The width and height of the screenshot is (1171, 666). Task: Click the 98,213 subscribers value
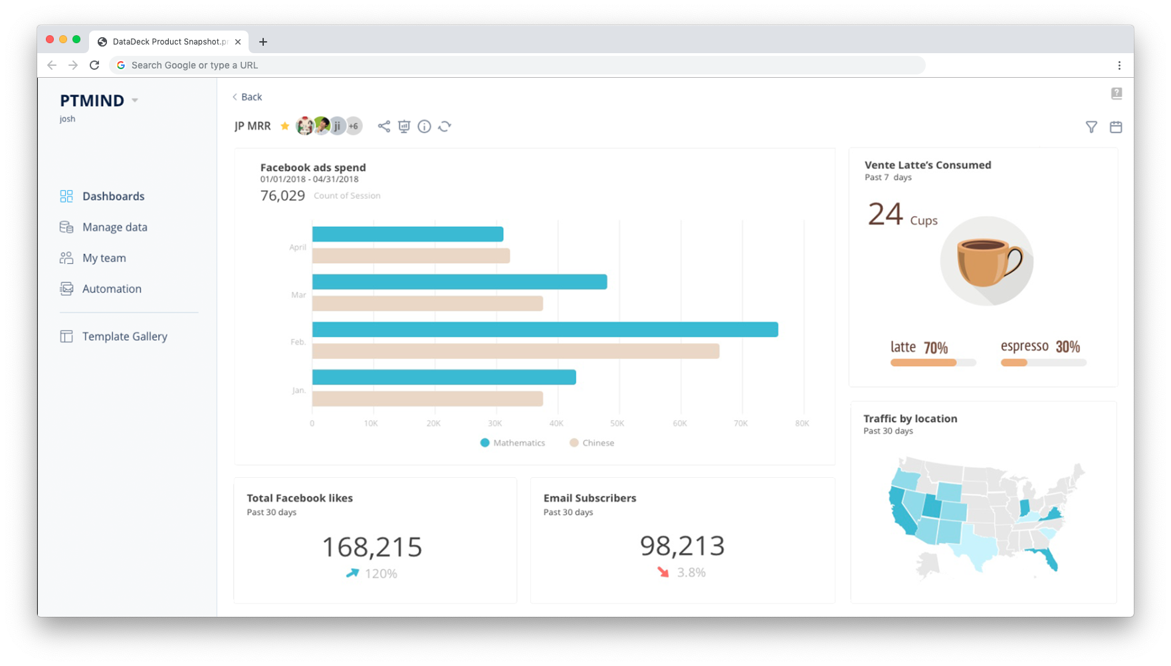pyautogui.click(x=683, y=546)
